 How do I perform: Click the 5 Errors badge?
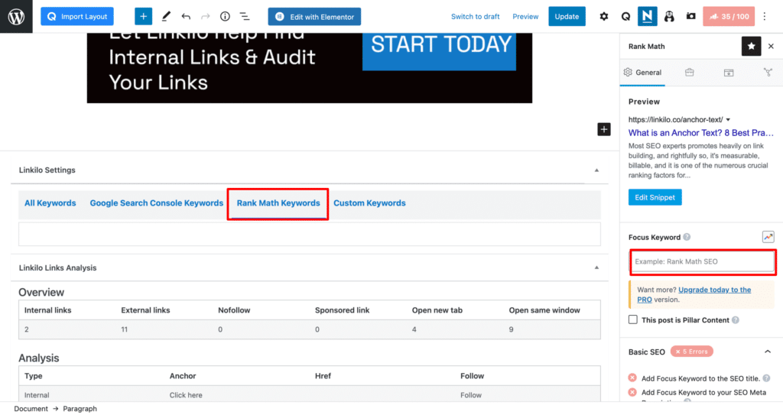[x=691, y=352]
